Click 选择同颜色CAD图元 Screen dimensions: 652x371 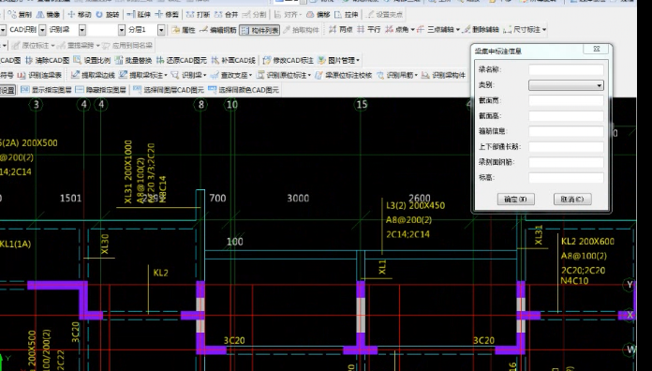coord(244,90)
